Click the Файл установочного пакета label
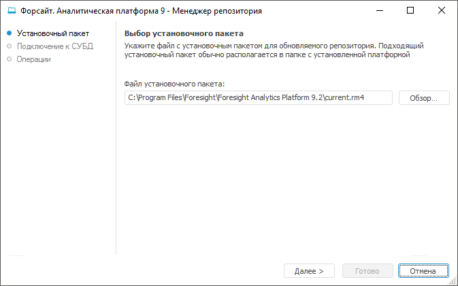The image size is (458, 286). (x=174, y=84)
